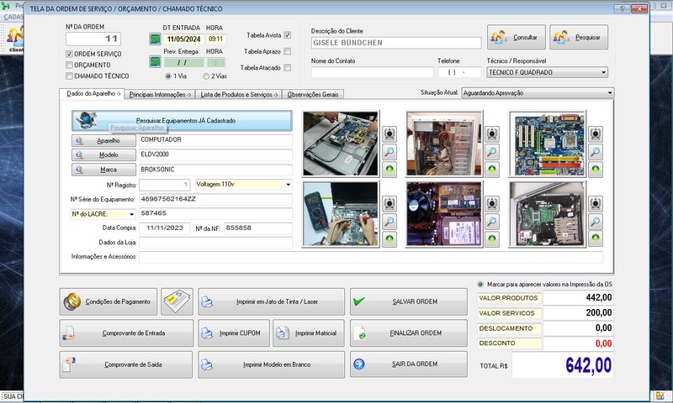Open the calendar icon beside Prev. Entrega
Screen dimensions: 673x403
[x=155, y=61]
